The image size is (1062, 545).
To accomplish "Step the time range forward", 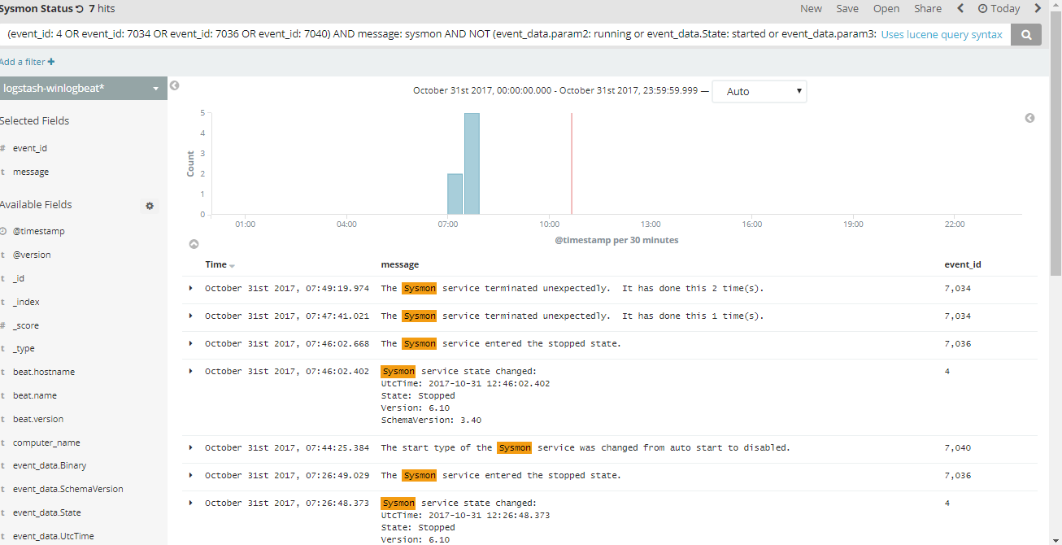I will coord(1038,8).
